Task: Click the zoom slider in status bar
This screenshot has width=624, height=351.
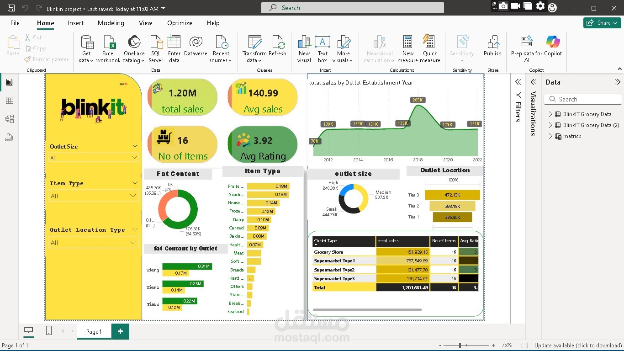Action: click(460, 346)
